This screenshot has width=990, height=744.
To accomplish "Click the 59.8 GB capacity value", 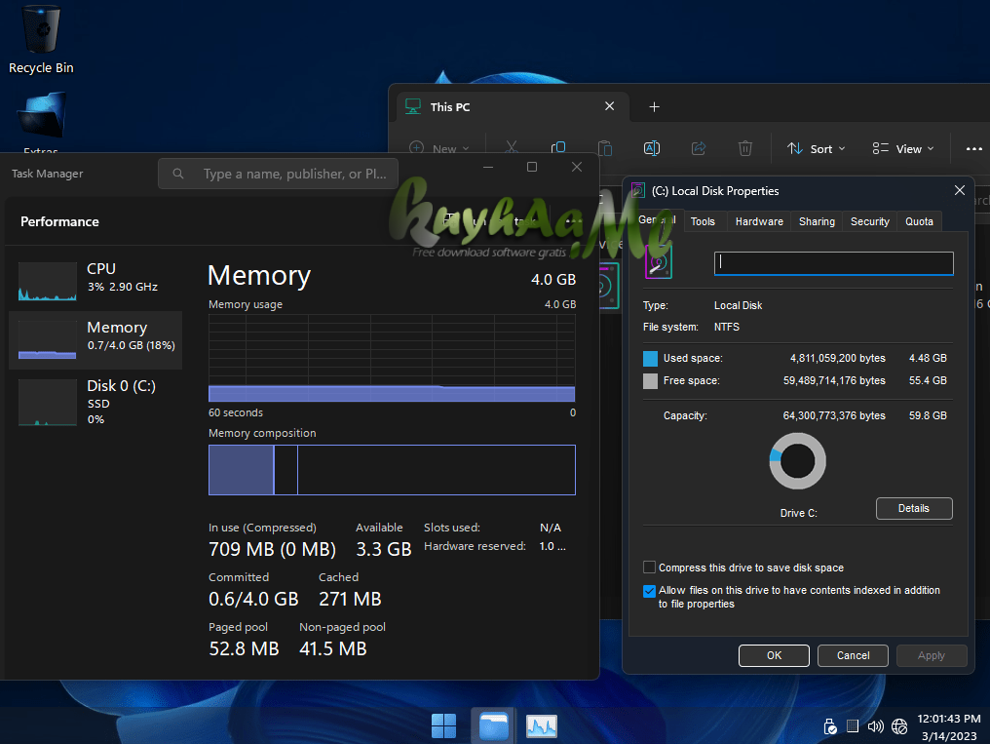I will coord(928,415).
